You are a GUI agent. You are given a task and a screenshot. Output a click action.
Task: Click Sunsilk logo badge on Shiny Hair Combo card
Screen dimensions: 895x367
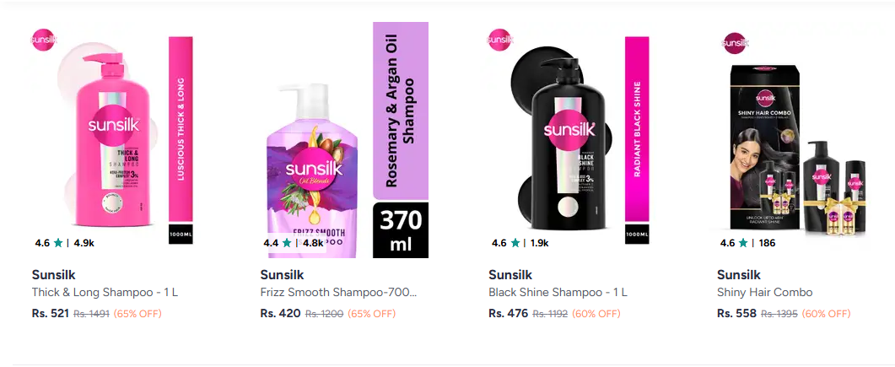click(735, 43)
